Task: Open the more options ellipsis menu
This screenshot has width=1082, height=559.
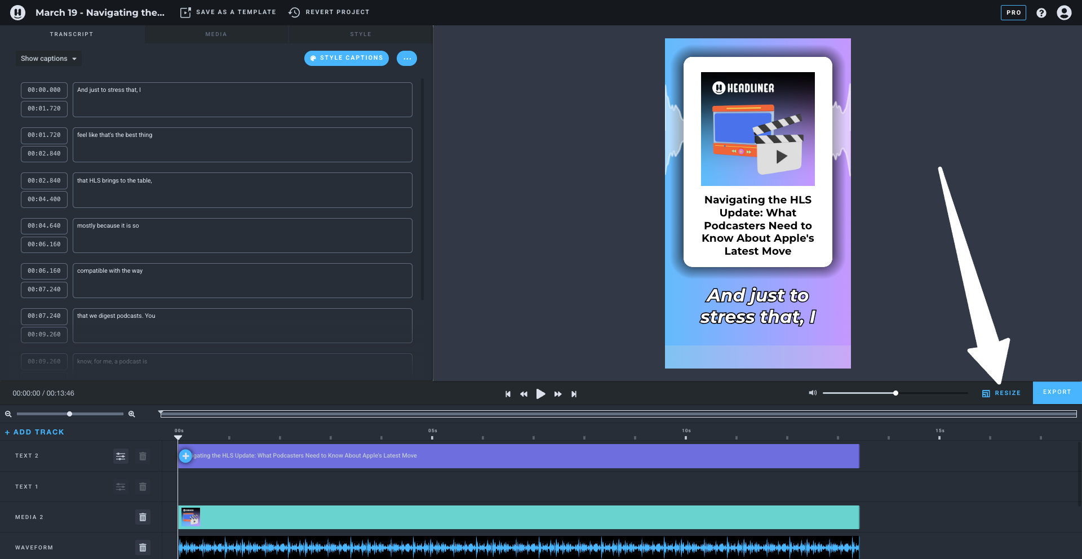Action: point(406,58)
